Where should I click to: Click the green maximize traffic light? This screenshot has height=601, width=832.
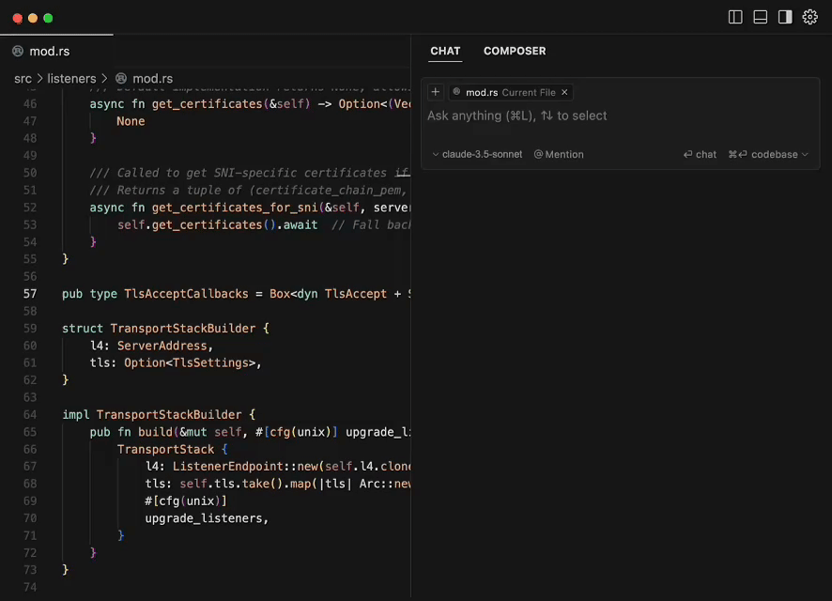coord(48,17)
